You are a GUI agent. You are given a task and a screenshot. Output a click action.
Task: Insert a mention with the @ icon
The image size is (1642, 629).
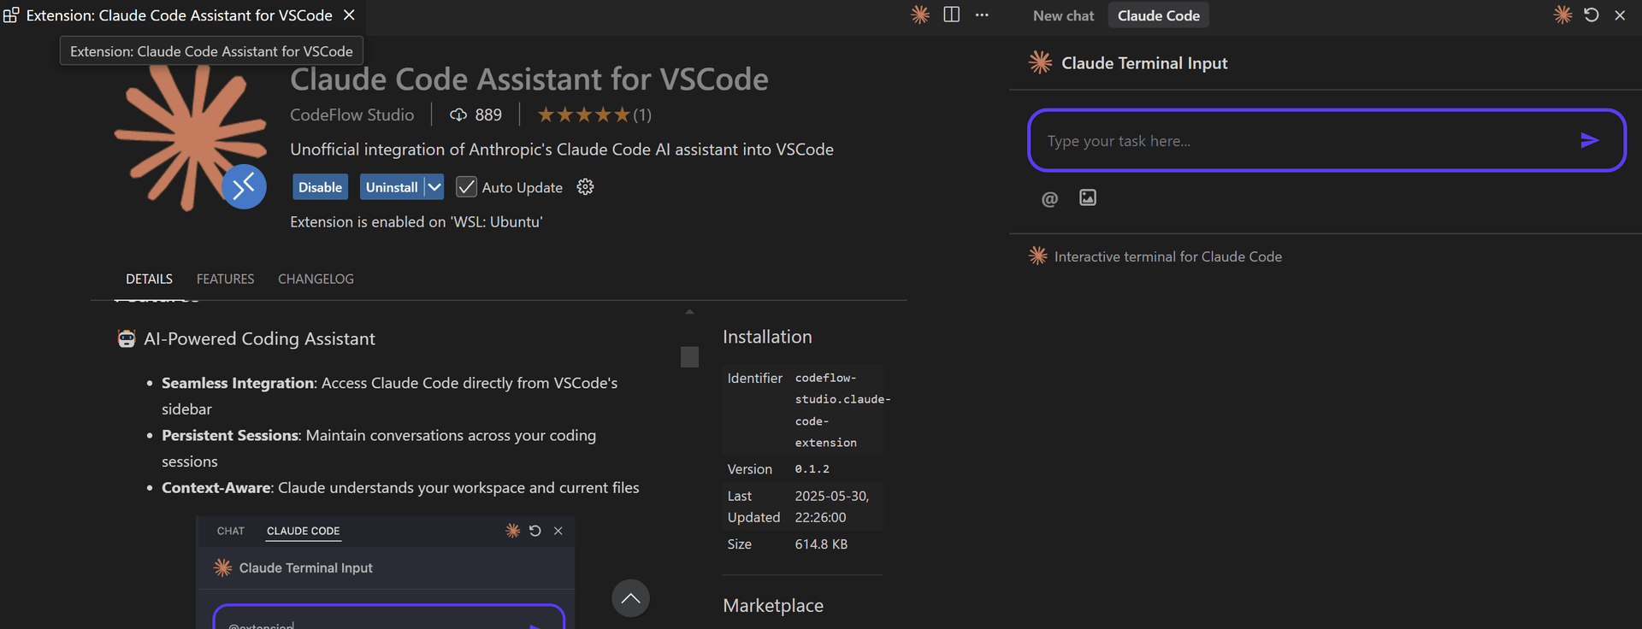click(x=1049, y=199)
